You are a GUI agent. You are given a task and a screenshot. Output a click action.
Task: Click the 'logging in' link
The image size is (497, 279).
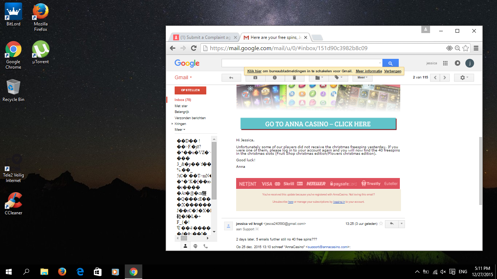(339, 202)
